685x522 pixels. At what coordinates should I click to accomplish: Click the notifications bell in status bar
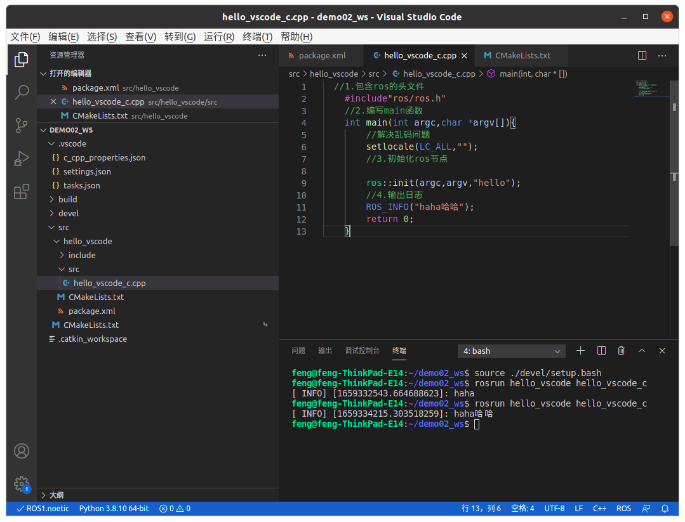tap(665, 508)
